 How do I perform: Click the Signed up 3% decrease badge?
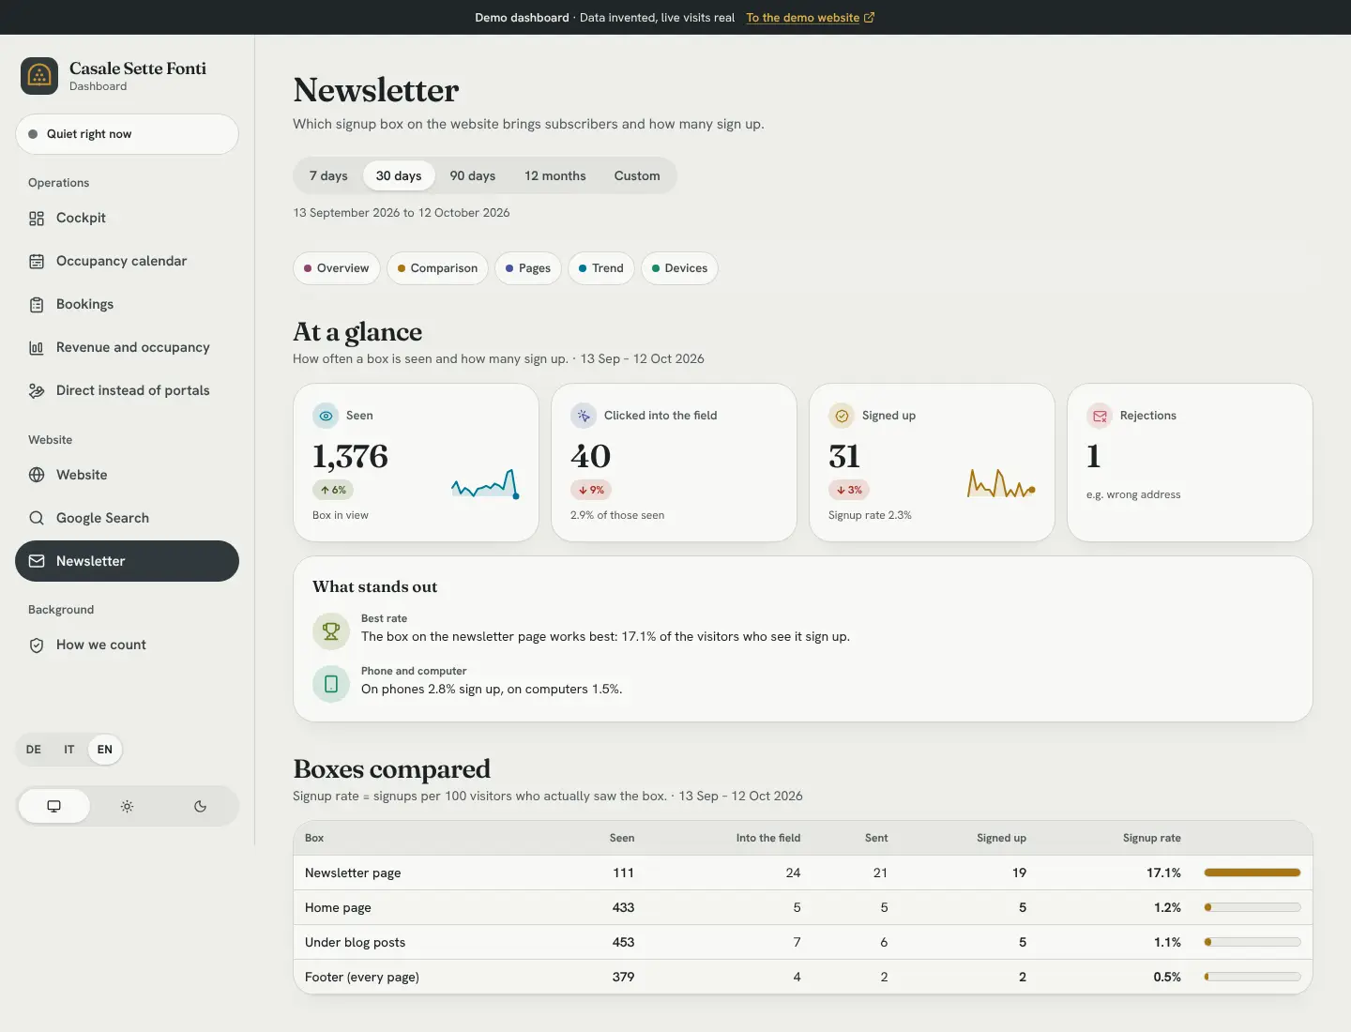click(x=849, y=490)
